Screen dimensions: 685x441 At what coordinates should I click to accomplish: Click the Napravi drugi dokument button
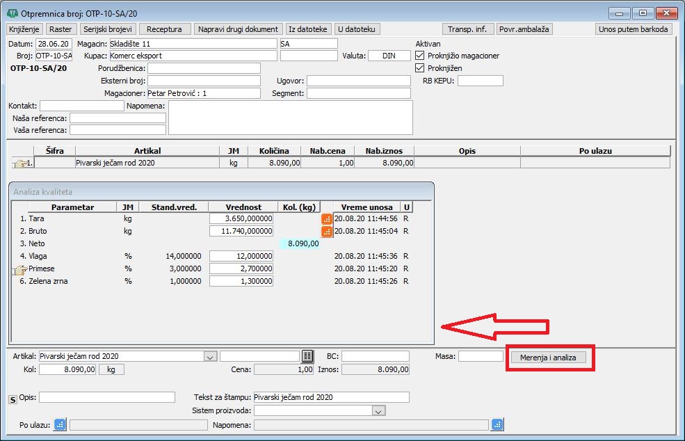239,29
